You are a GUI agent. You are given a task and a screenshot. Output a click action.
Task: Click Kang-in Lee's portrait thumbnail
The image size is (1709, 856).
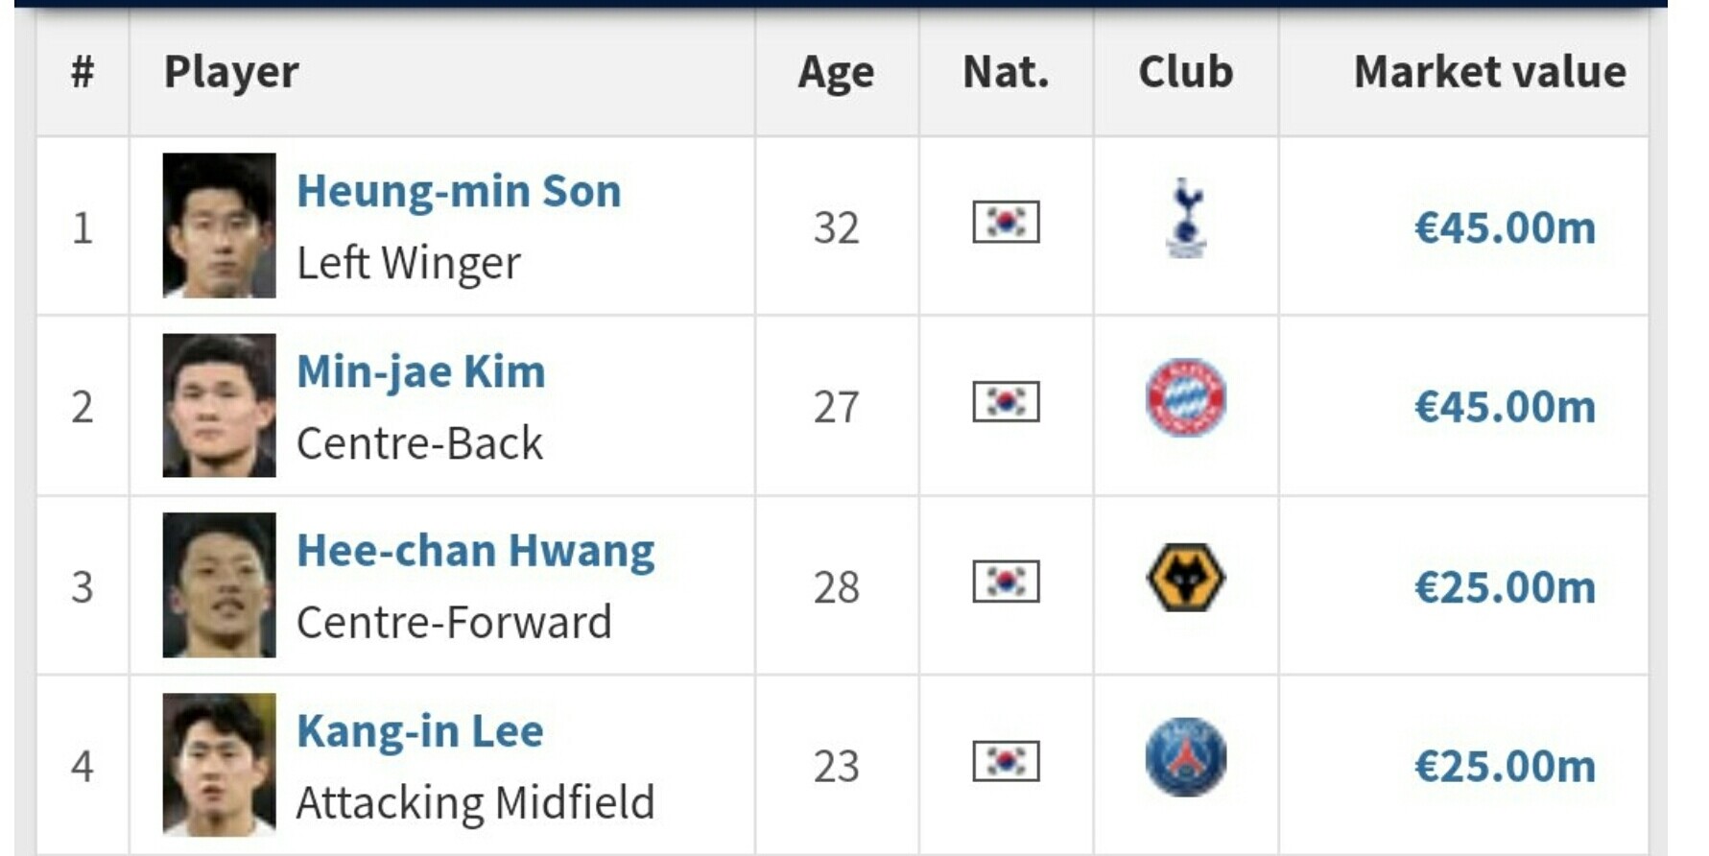click(220, 765)
